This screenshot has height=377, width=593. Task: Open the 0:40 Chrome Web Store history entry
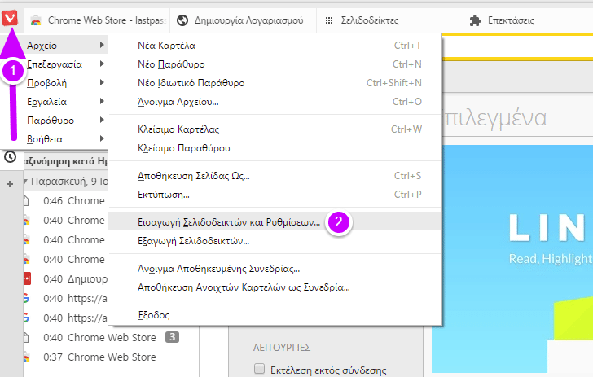(x=111, y=338)
